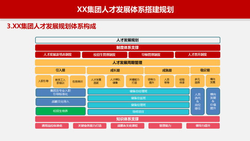Click the 成熟期 stage box
This screenshot has height=141, width=250.
point(167,70)
